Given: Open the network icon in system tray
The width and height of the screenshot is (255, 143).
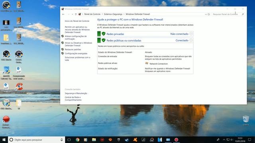Looking at the screenshot, I should tap(228, 139).
